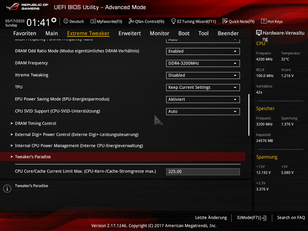Screen dimensions: 308x231
Task: Click the +3.3V value 3.376 V
Action: click(x=262, y=189)
